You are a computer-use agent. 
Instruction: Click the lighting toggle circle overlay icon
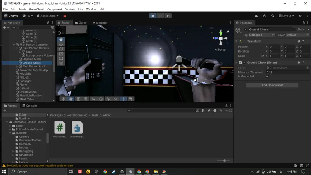click(101, 99)
